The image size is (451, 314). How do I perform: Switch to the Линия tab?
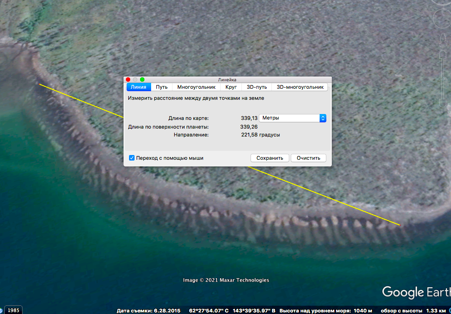(x=138, y=87)
